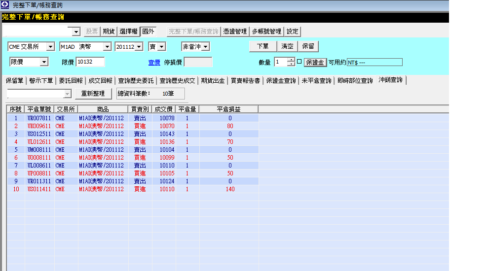The width and height of the screenshot is (487, 271).
Task: Select row with order UR011311
Action: (133, 181)
